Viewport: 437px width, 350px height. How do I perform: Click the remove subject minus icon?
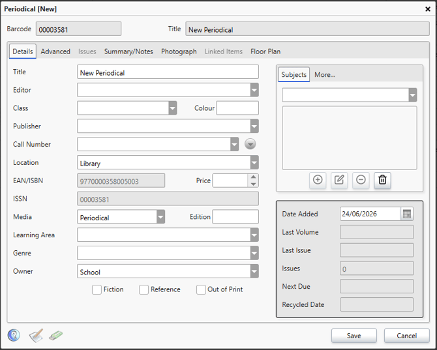coord(361,180)
